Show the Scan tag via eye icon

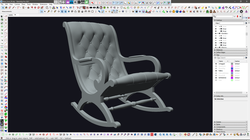point(216,80)
